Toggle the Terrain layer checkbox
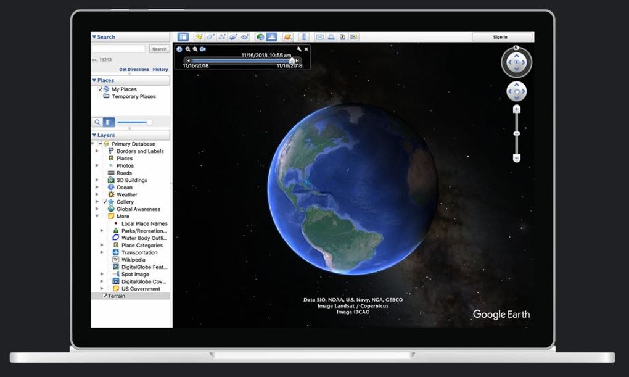The image size is (629, 377). pyautogui.click(x=105, y=296)
